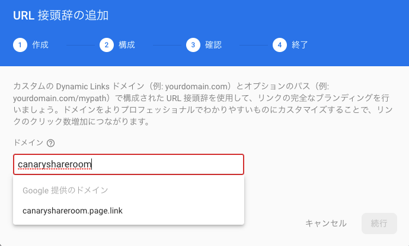Click inside the domain input field

pyautogui.click(x=129, y=164)
